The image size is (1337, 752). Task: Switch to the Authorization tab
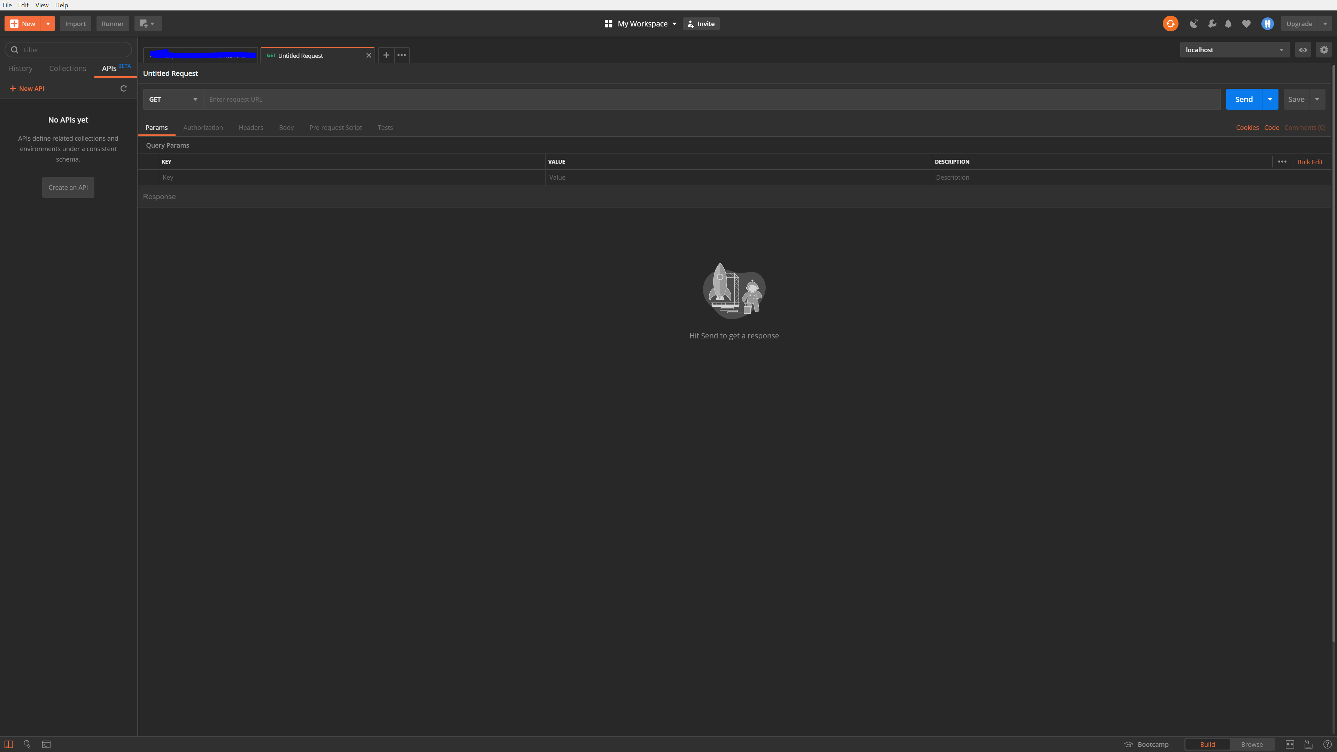tap(203, 127)
